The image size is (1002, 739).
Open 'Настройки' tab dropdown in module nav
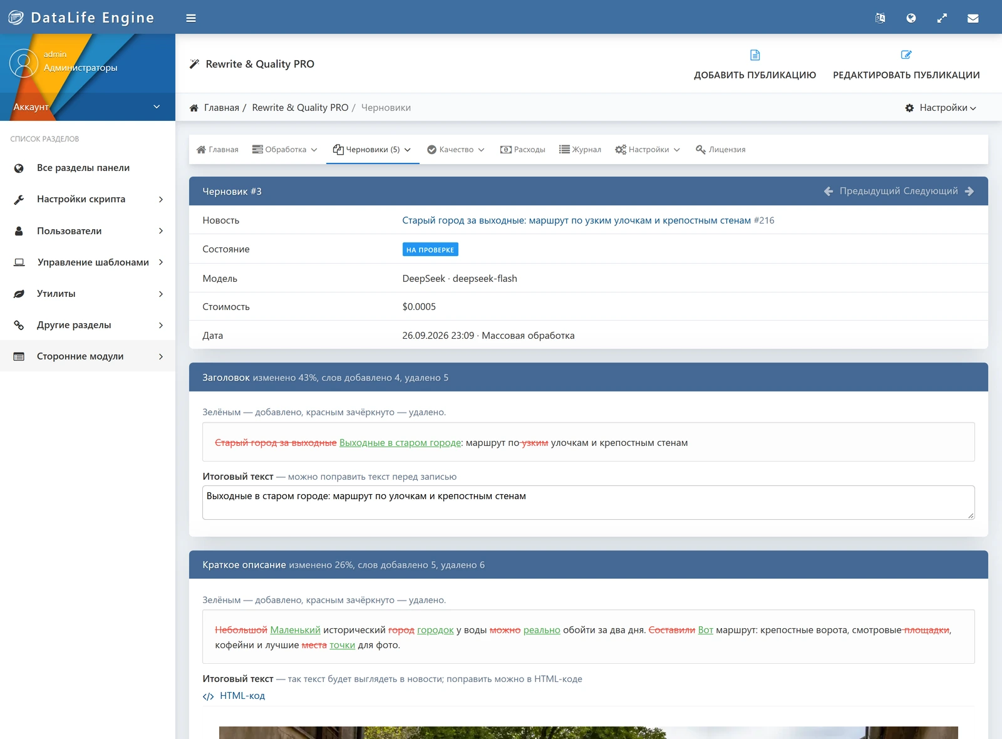(648, 150)
